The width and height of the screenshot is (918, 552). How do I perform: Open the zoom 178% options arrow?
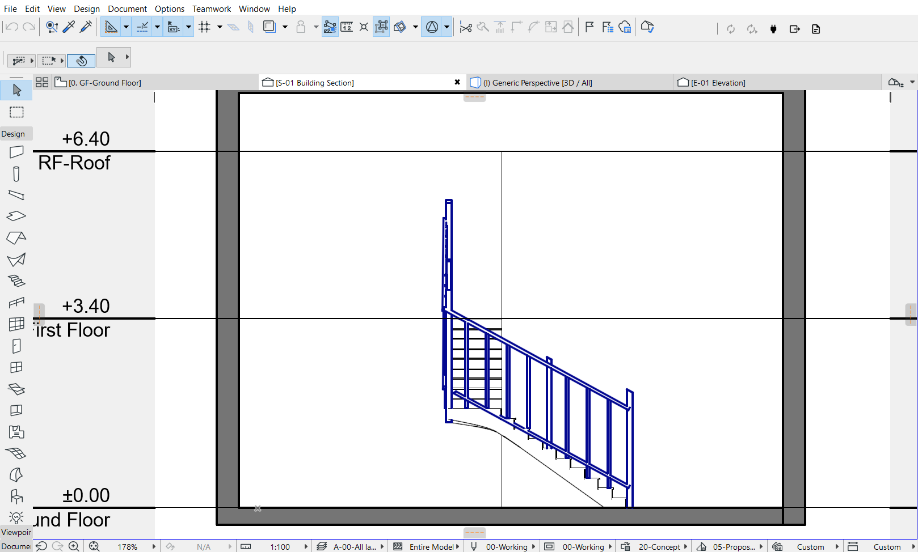(x=153, y=547)
